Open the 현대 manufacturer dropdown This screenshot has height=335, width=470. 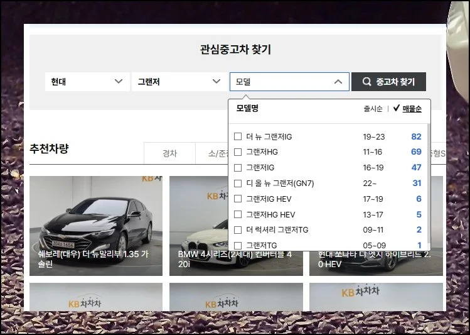tap(87, 82)
